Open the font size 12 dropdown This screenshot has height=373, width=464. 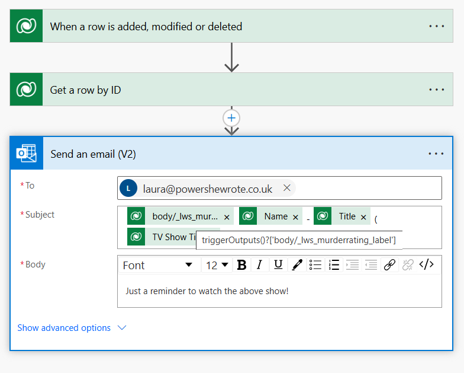pos(217,264)
